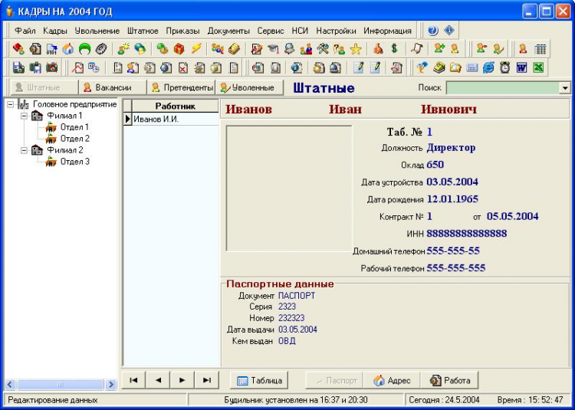Go to the next record

pos(182,380)
